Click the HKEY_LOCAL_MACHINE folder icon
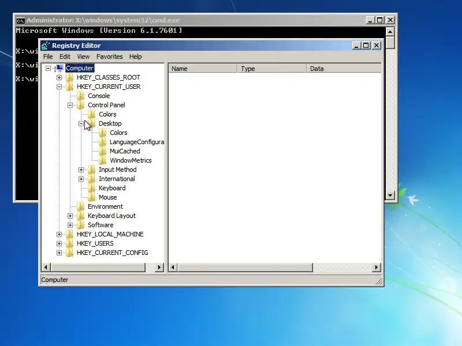This screenshot has height=346, width=462. (x=70, y=234)
